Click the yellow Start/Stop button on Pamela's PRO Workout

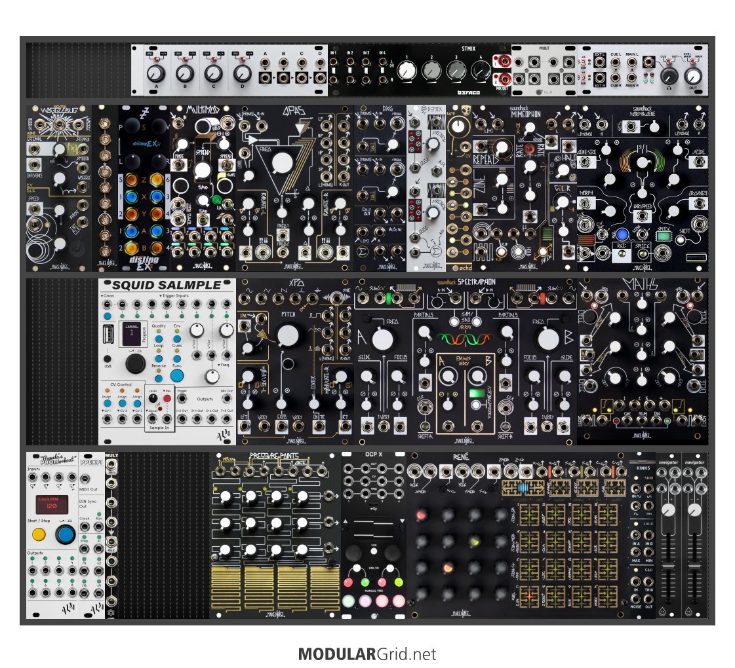click(39, 534)
